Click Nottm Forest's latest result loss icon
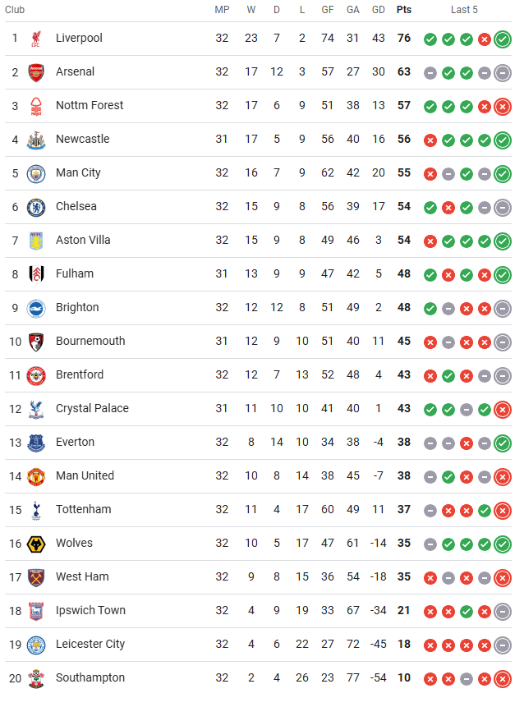Image resolution: width=524 pixels, height=707 pixels. (503, 107)
